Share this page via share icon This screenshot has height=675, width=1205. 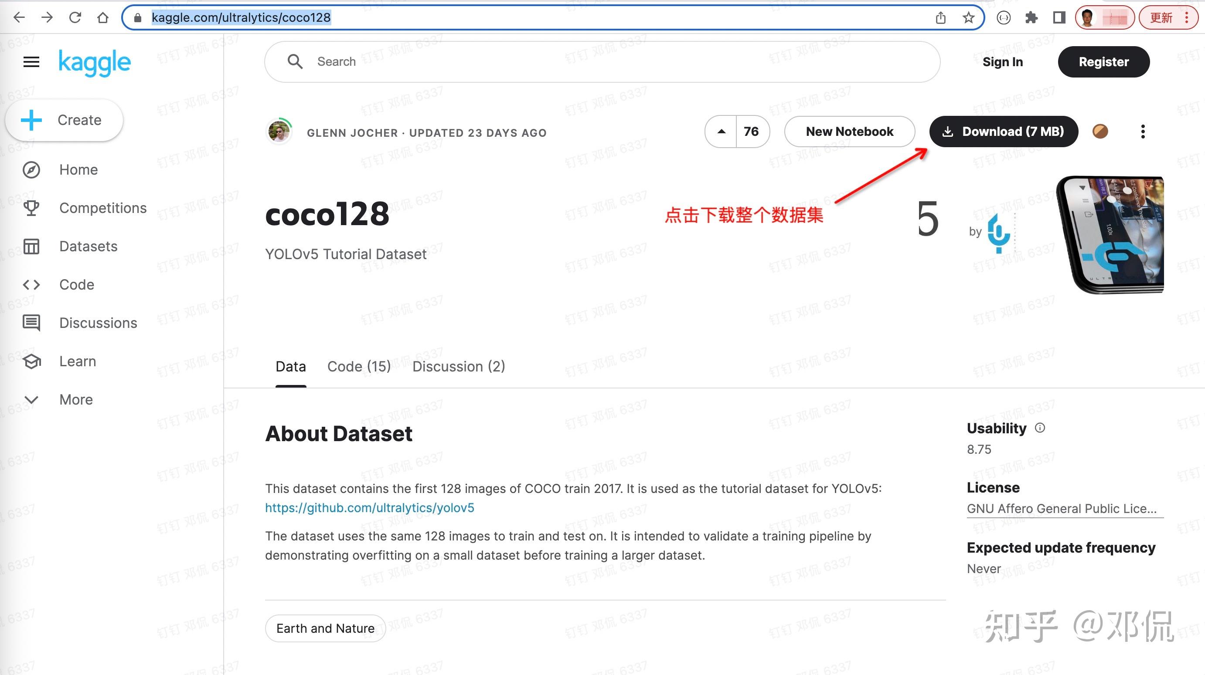click(940, 18)
